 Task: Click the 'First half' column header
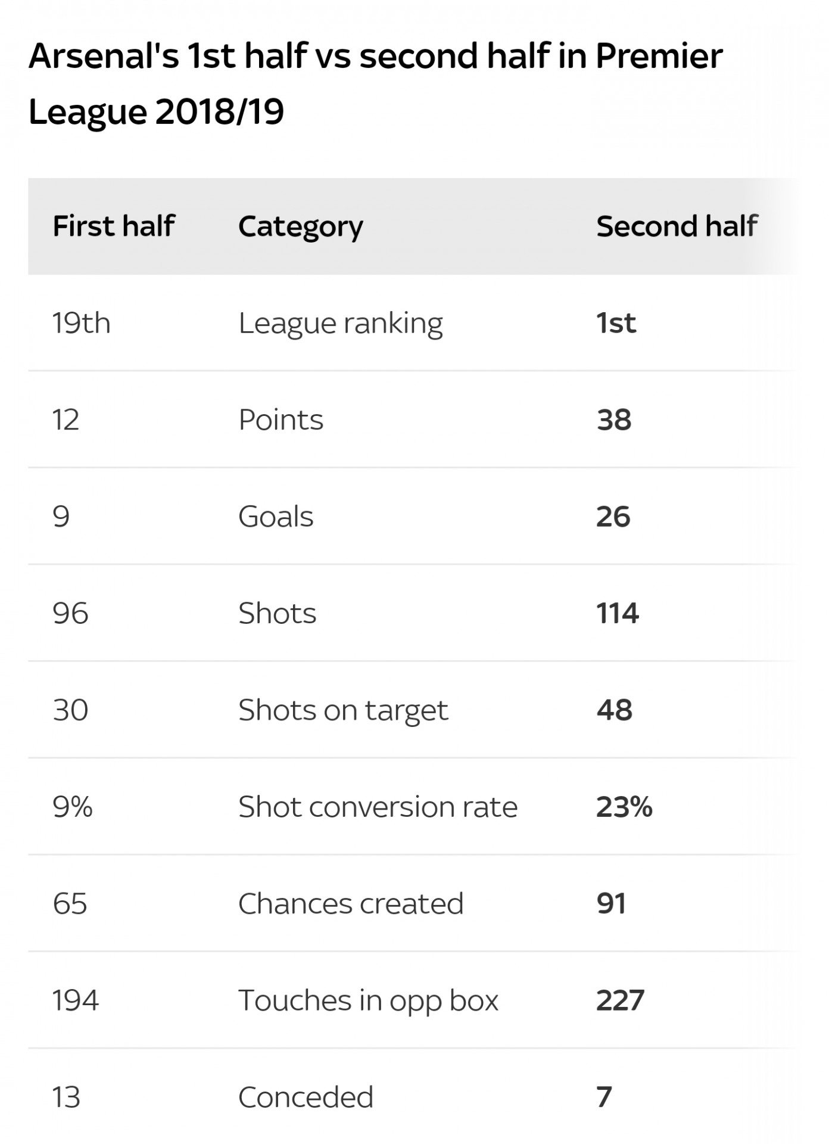point(113,226)
